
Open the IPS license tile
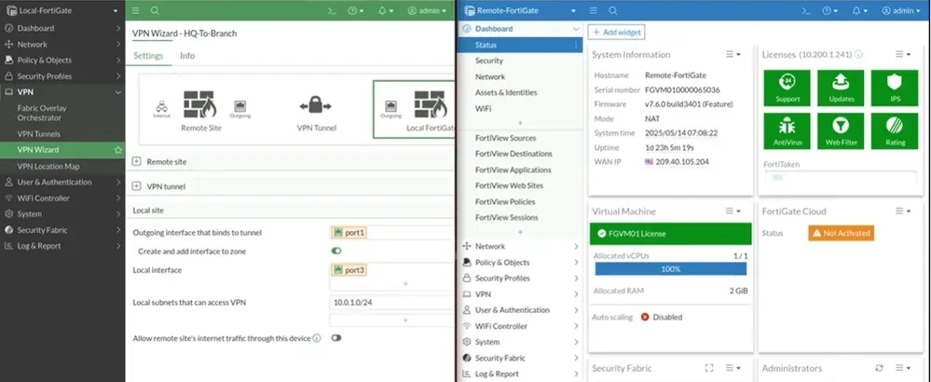[x=895, y=88]
